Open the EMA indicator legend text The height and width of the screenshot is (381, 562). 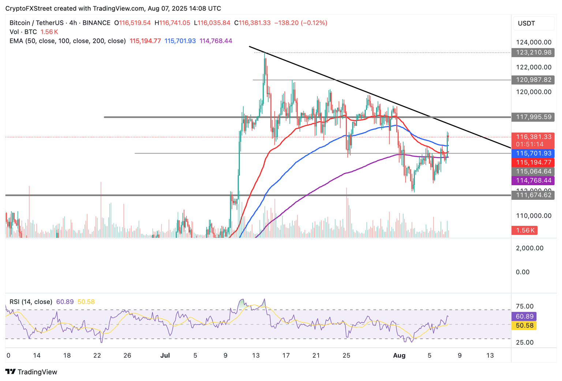68,41
